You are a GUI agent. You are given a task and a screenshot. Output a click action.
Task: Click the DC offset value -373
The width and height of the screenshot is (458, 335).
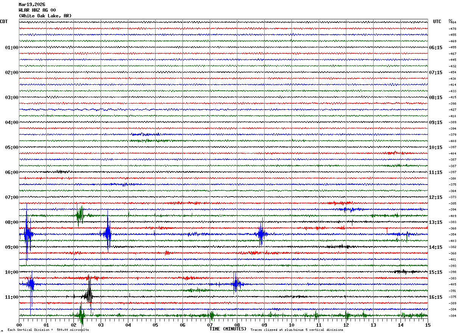[452, 197]
